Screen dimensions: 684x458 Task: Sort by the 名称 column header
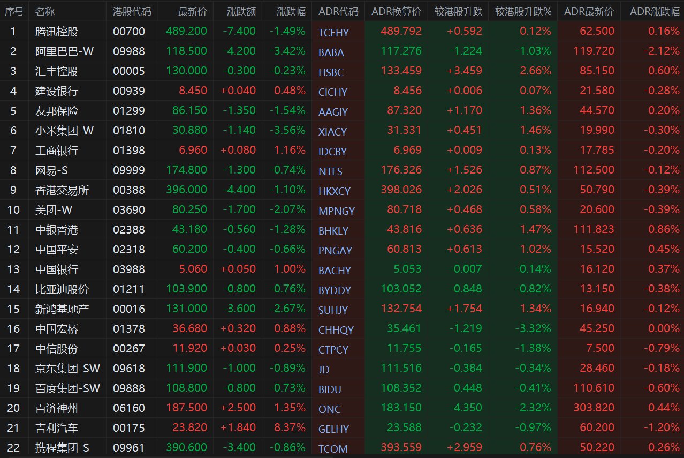click(x=45, y=11)
